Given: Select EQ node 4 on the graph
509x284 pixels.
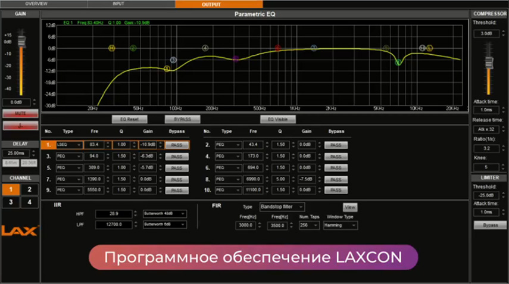Looking at the screenshot, I should tap(205, 48).
